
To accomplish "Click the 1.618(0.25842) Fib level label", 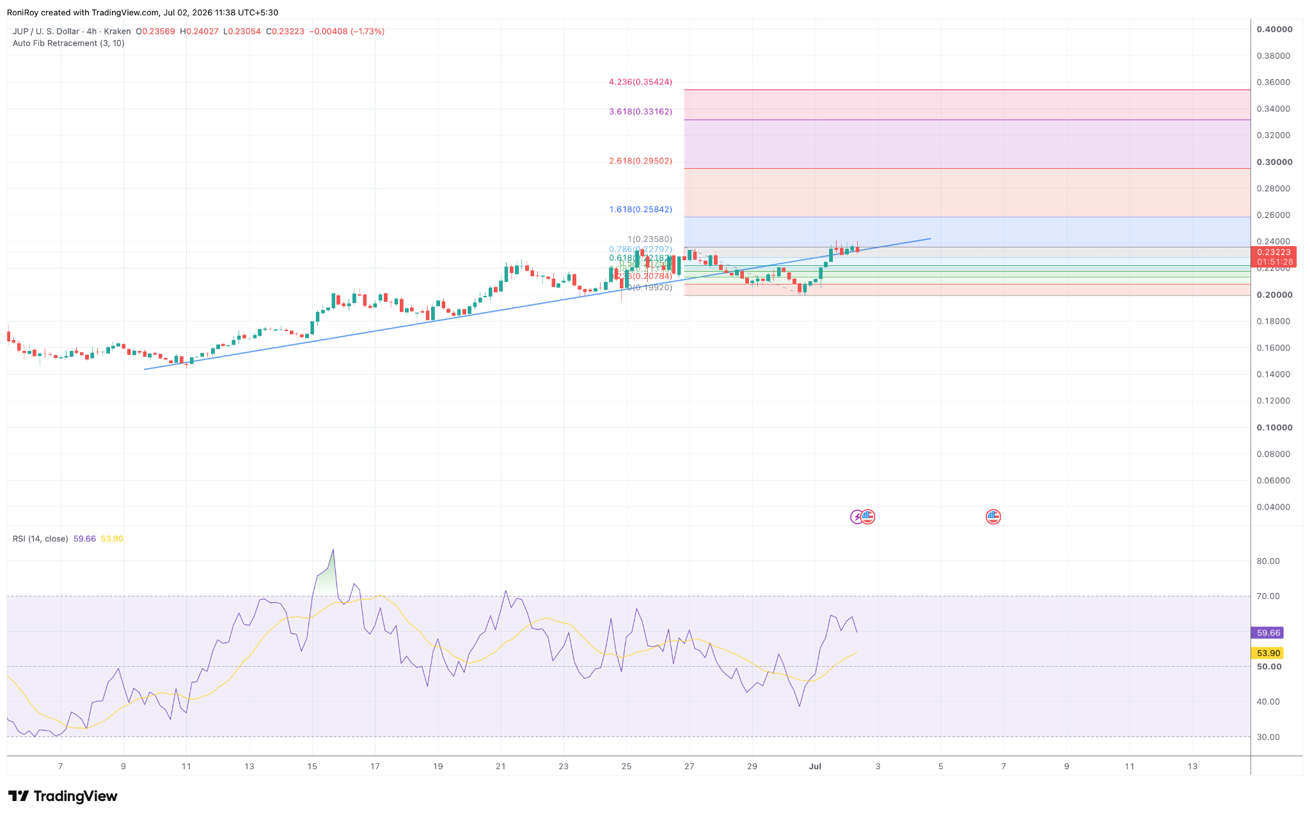I will coord(640,209).
